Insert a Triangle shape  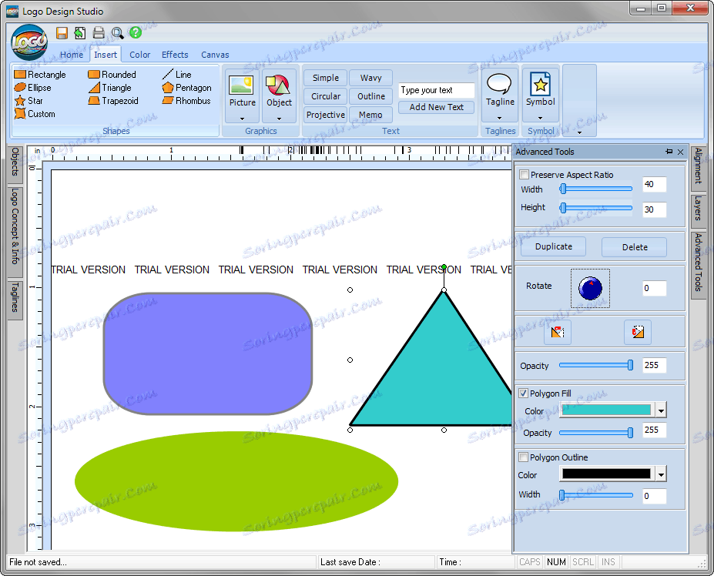[109, 88]
